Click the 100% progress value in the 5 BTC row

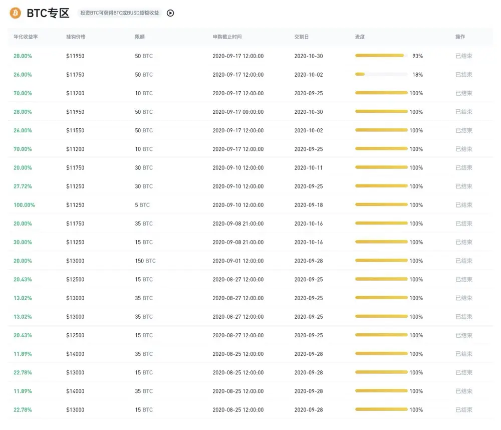[x=416, y=205]
